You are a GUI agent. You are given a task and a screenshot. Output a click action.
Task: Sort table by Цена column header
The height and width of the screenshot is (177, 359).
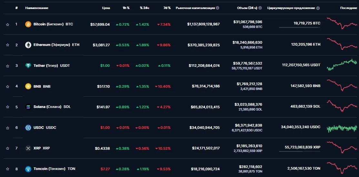(x=106, y=8)
